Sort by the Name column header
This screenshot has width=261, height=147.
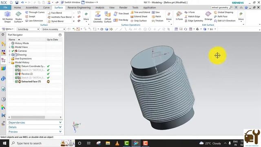pyautogui.click(x=27, y=40)
